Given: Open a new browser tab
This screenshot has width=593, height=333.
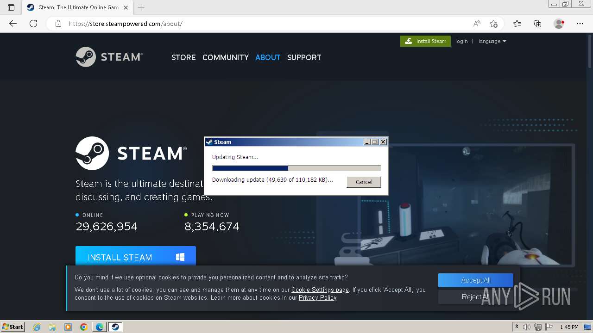Looking at the screenshot, I should pos(141,7).
